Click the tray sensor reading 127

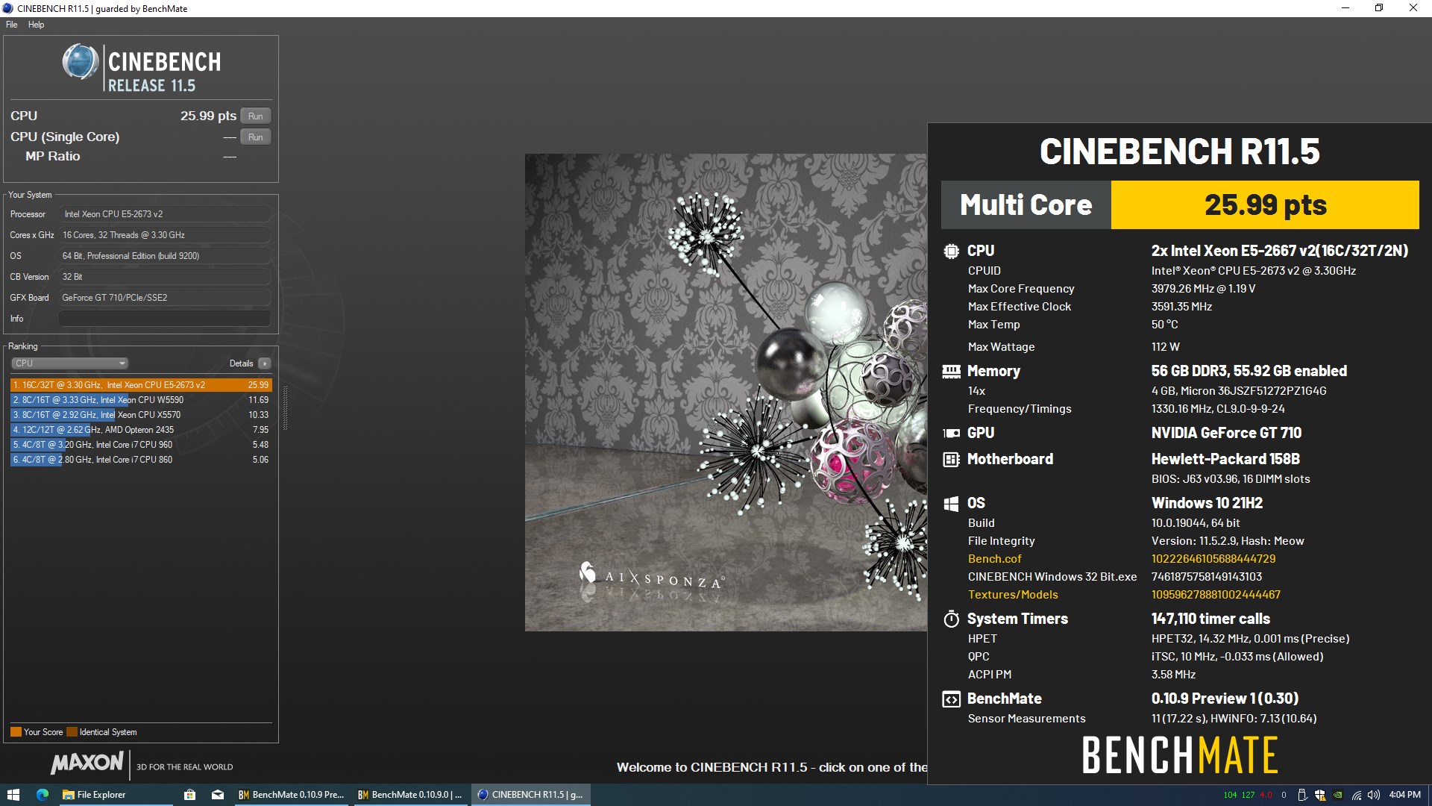click(x=1248, y=795)
